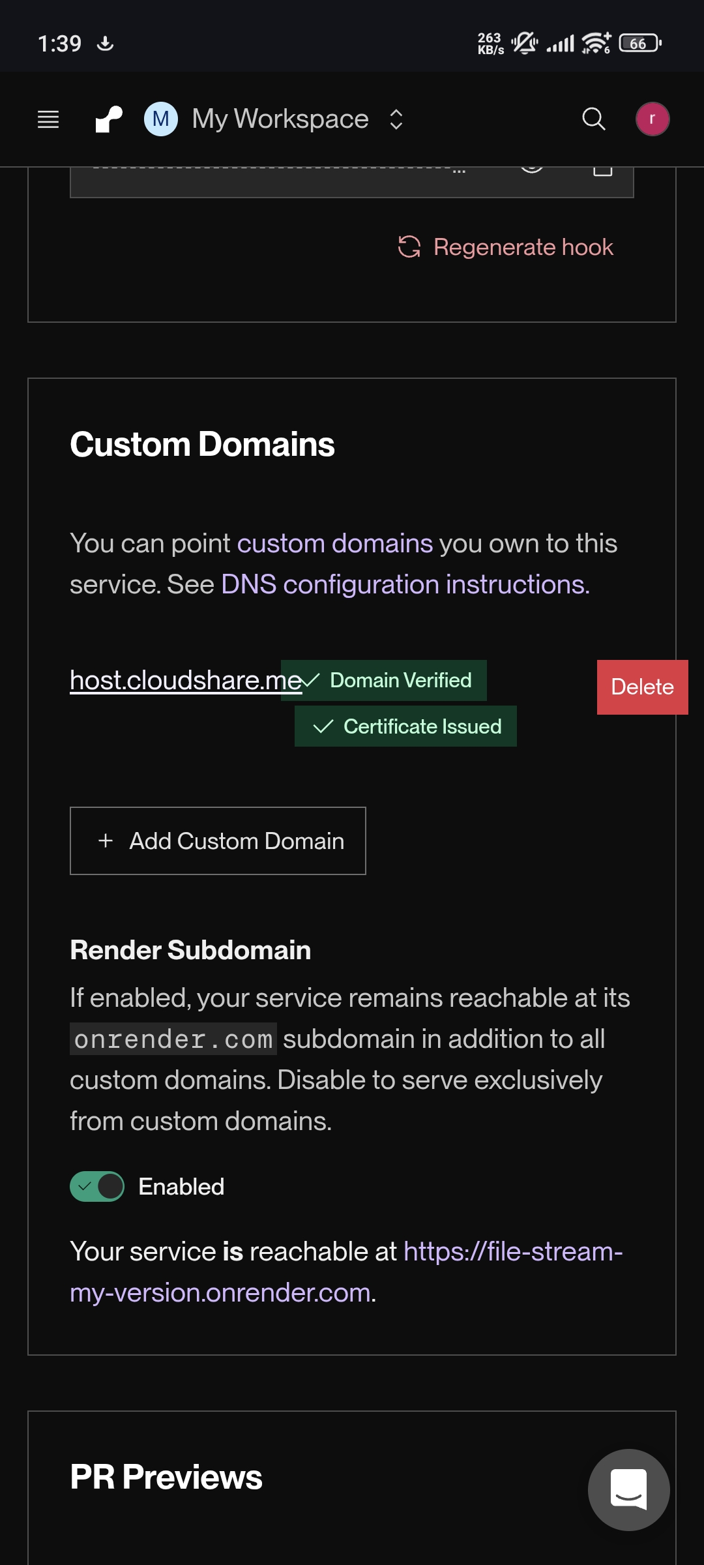Delete the host.cloudshare.me domain
The width and height of the screenshot is (704, 1565).
pos(642,687)
